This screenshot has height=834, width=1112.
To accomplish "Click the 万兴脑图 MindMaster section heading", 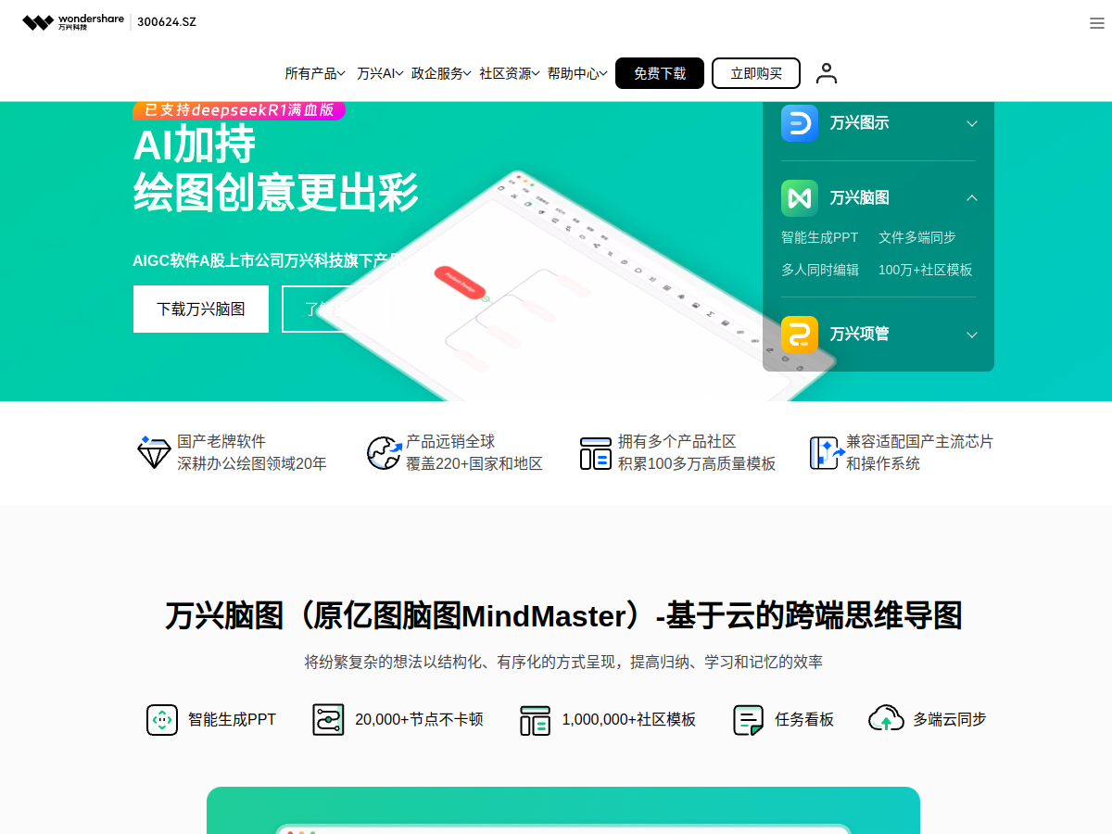I will point(563,616).
